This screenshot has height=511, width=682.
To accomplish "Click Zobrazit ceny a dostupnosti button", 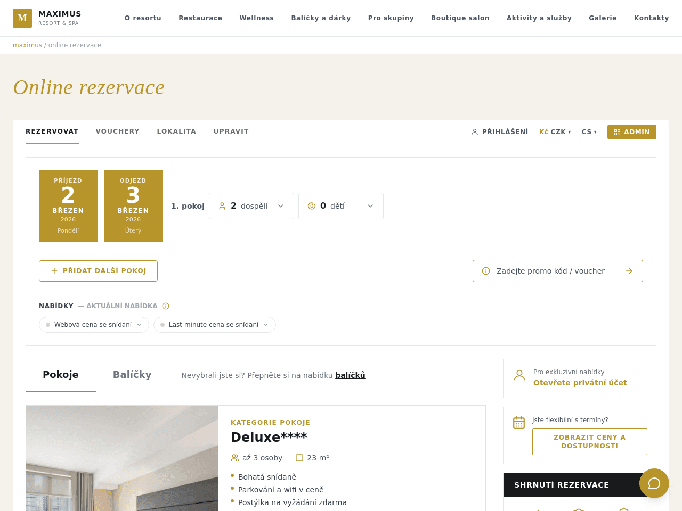I will [x=590, y=442].
